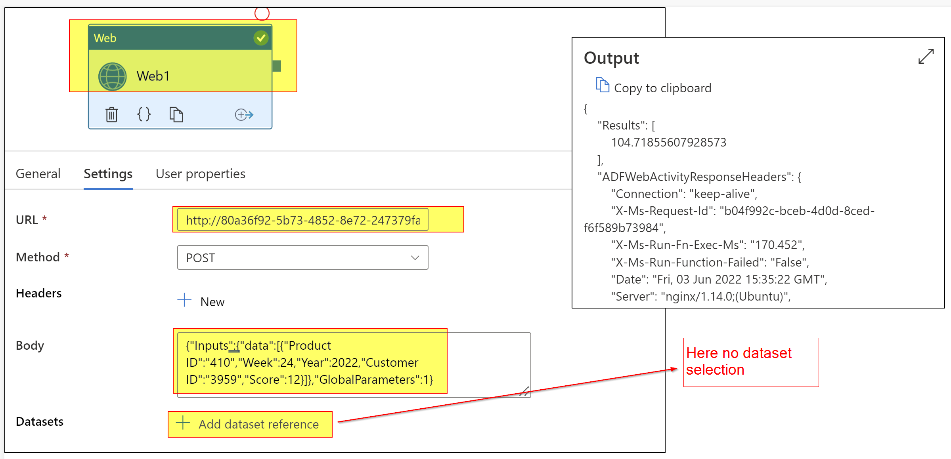Open the Method dropdown showing POST
Screen dimensions: 951x459
303,257
